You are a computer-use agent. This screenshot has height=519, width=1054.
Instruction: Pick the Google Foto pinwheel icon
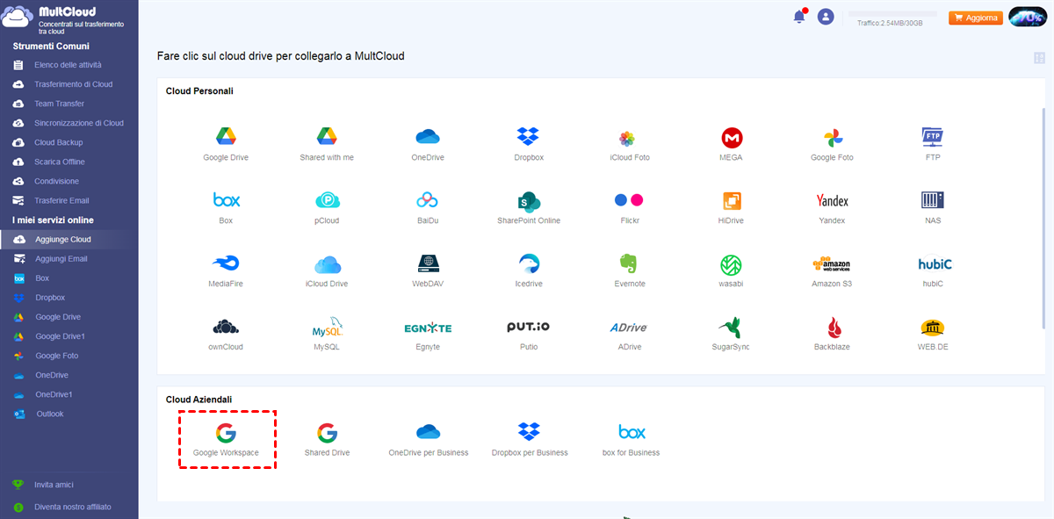pos(833,138)
